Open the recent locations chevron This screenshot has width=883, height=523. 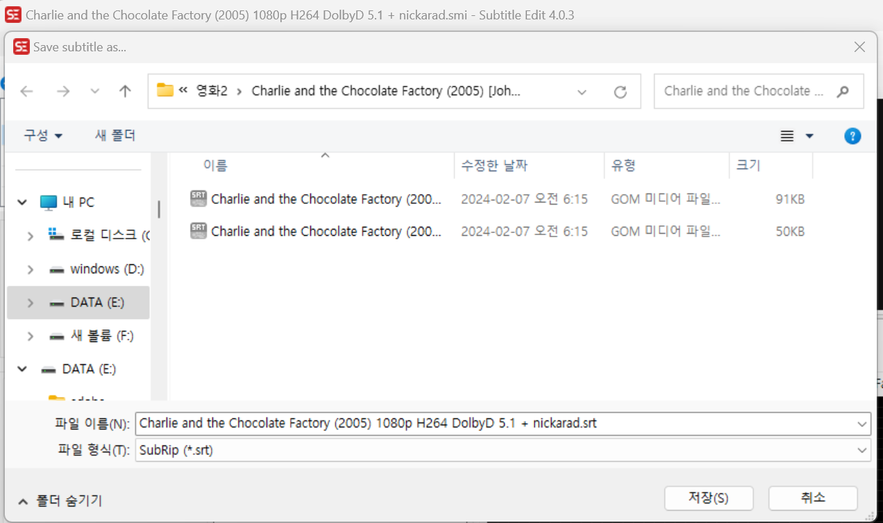[95, 92]
